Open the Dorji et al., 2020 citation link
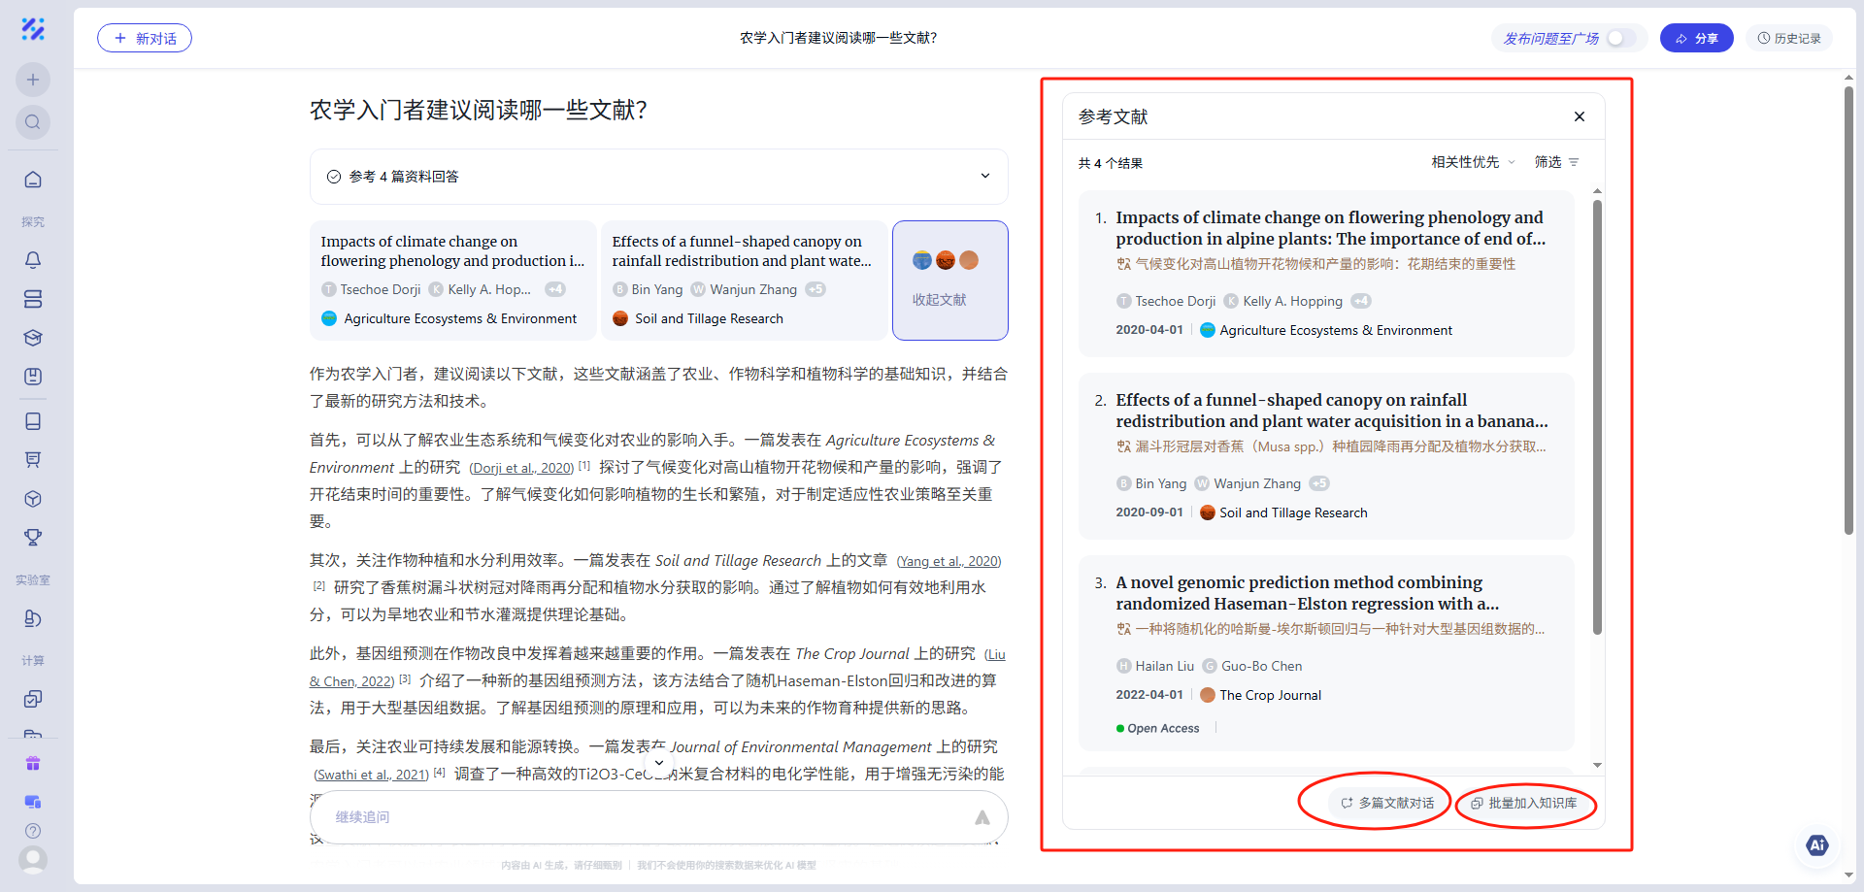Viewport: 1864px width, 892px height. coord(521,468)
